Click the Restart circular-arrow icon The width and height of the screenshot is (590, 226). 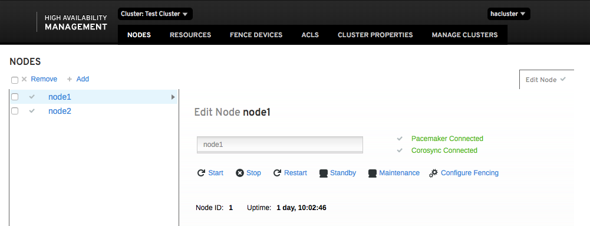(x=277, y=173)
